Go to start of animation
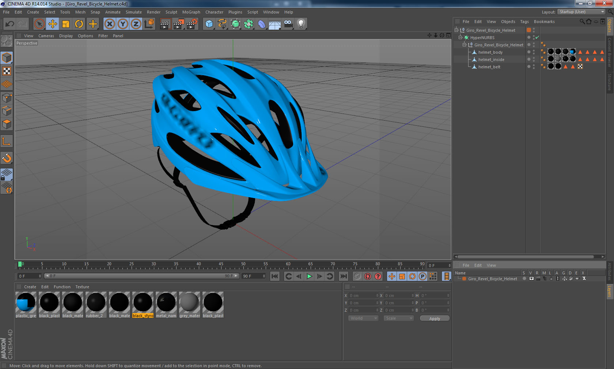This screenshot has width=614, height=369. coord(275,276)
